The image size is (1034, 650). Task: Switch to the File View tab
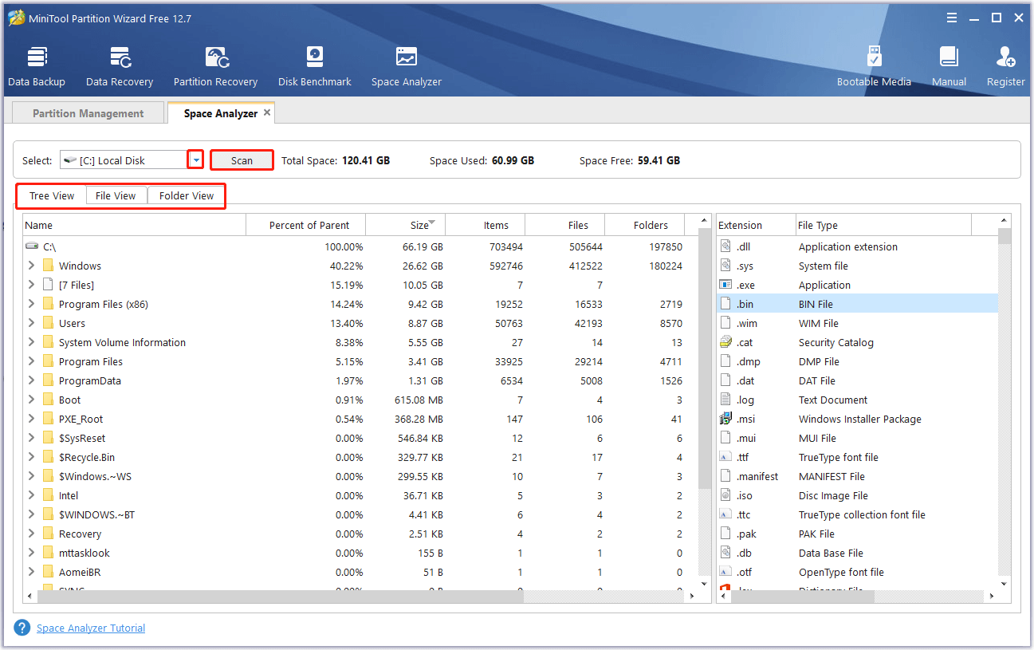coord(116,196)
